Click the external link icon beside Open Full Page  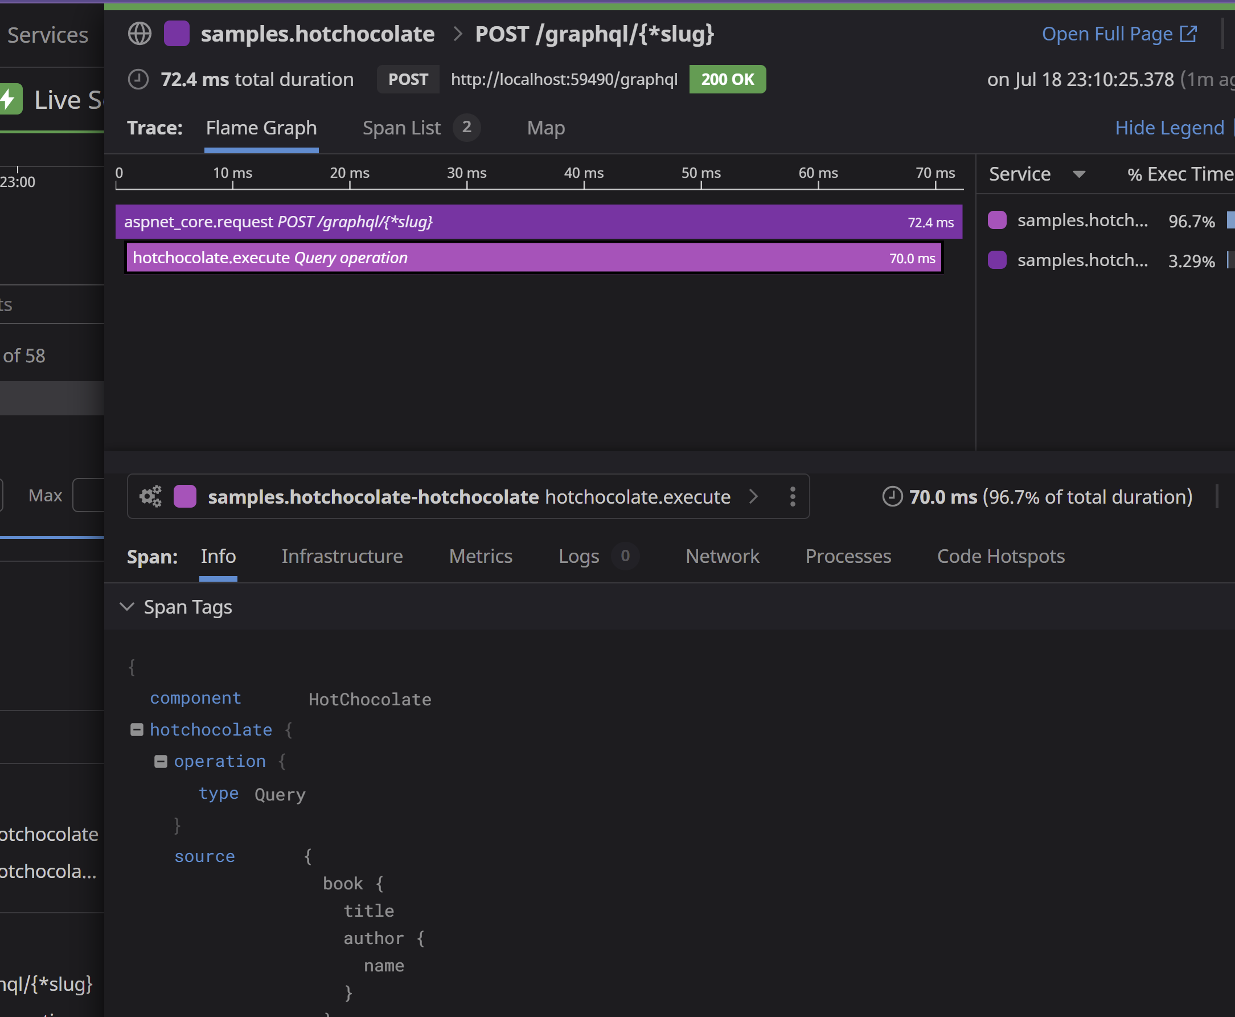(1188, 34)
